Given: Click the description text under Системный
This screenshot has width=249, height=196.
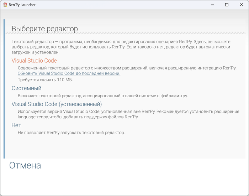Looking at the screenshot, I should [x=102, y=96].
